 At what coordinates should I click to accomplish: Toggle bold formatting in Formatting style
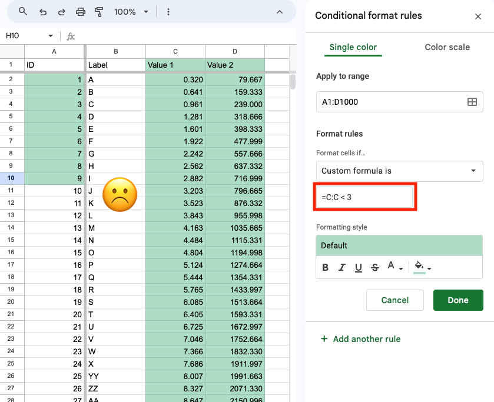(325, 267)
